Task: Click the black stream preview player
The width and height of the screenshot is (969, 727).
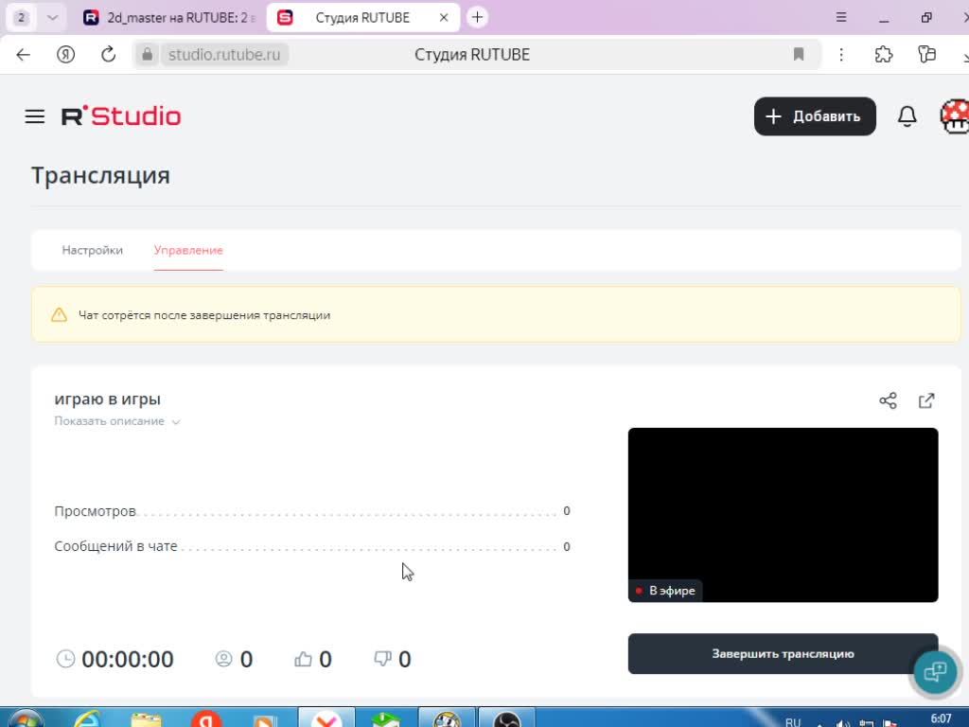Action: click(x=783, y=515)
